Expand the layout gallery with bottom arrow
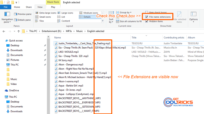The image size is (204, 114). click(103, 21)
